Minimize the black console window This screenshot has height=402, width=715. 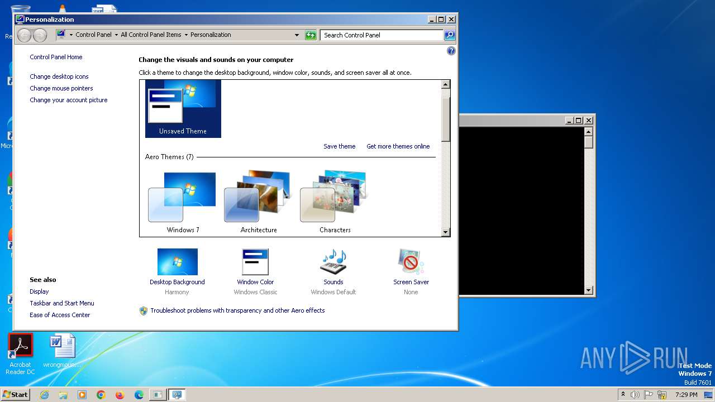pyautogui.click(x=570, y=120)
